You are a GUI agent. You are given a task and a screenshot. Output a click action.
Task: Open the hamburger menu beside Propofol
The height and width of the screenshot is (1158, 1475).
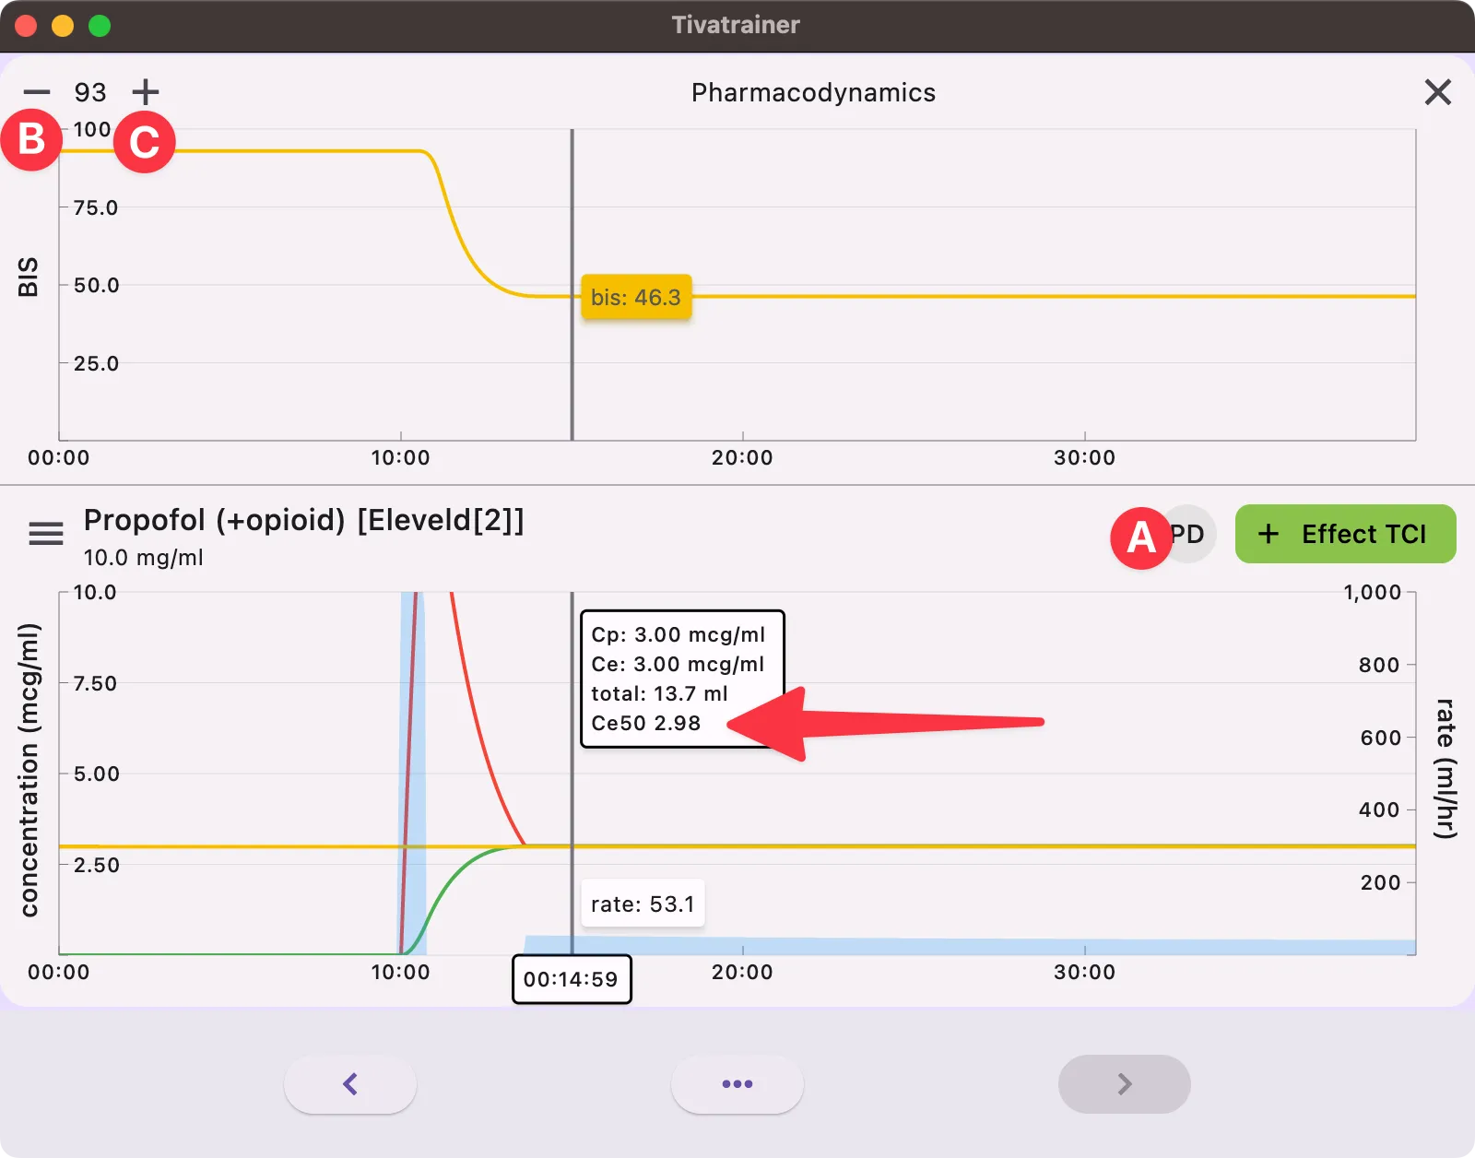[x=46, y=534]
